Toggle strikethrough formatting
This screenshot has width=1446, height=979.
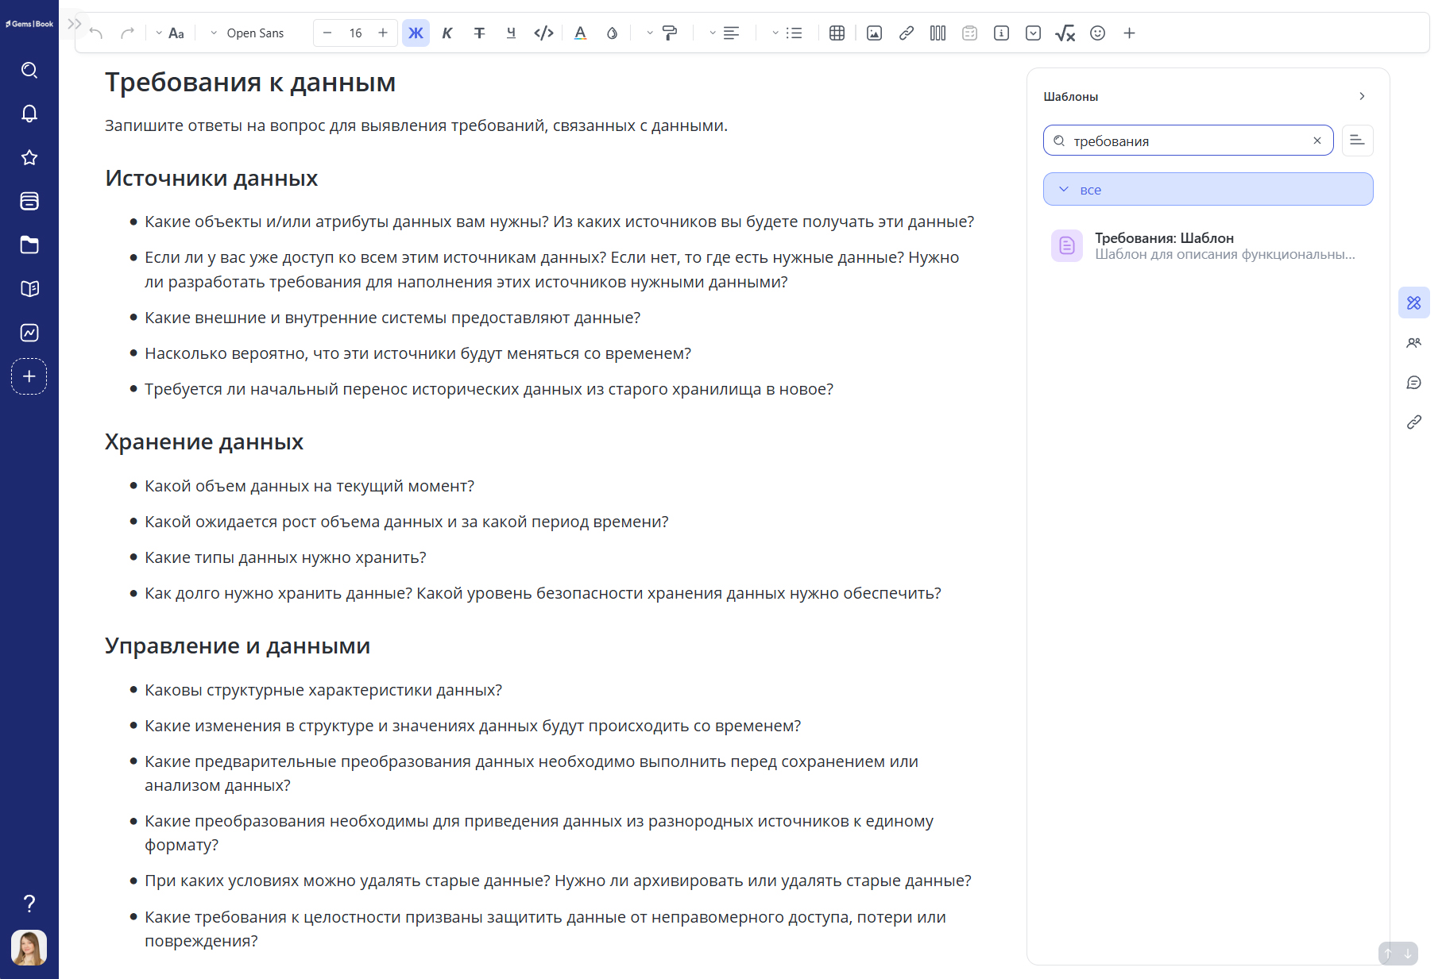[479, 33]
